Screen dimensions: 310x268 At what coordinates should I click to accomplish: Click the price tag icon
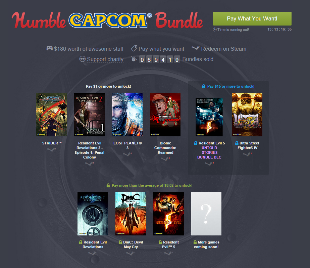134,48
